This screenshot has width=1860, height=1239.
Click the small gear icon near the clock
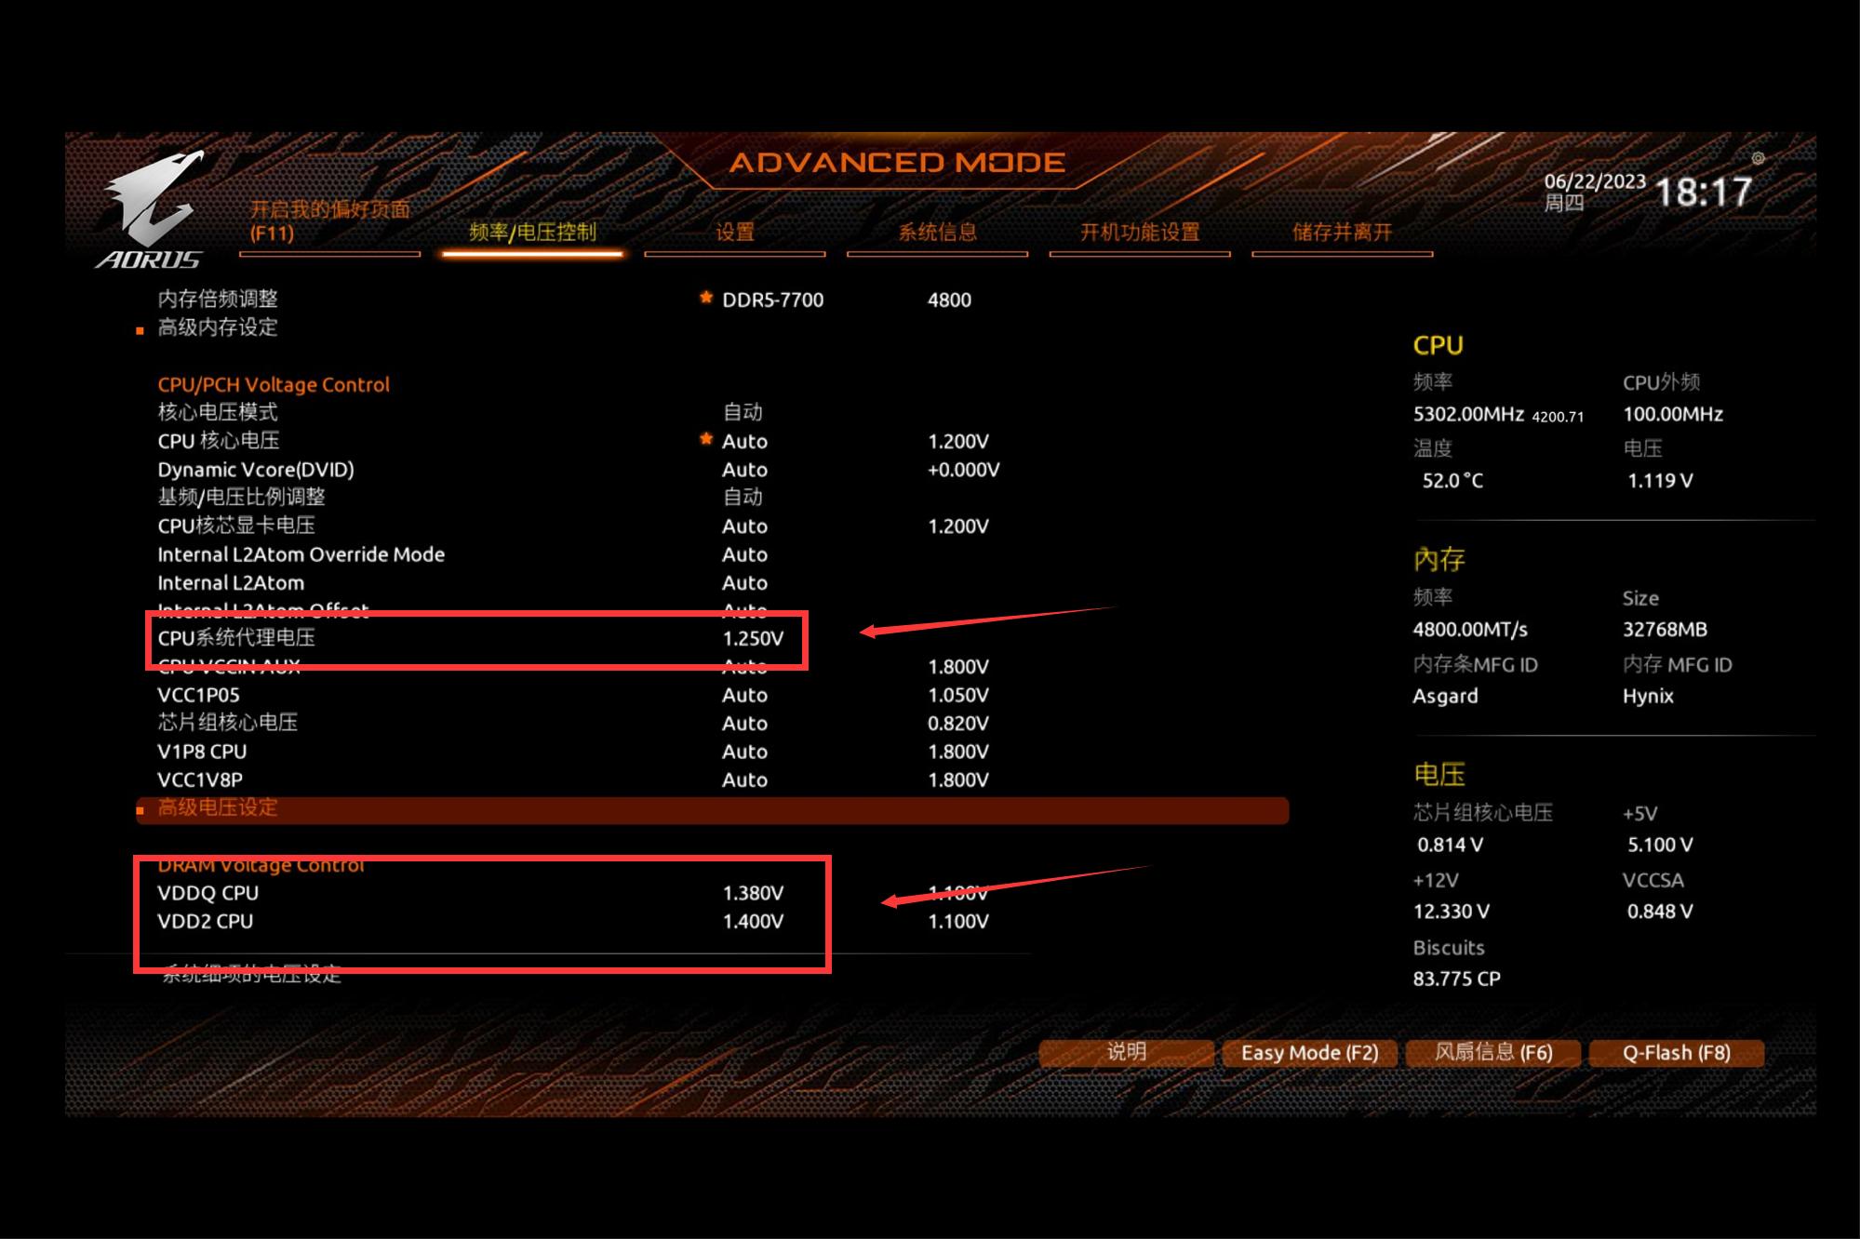[1758, 159]
